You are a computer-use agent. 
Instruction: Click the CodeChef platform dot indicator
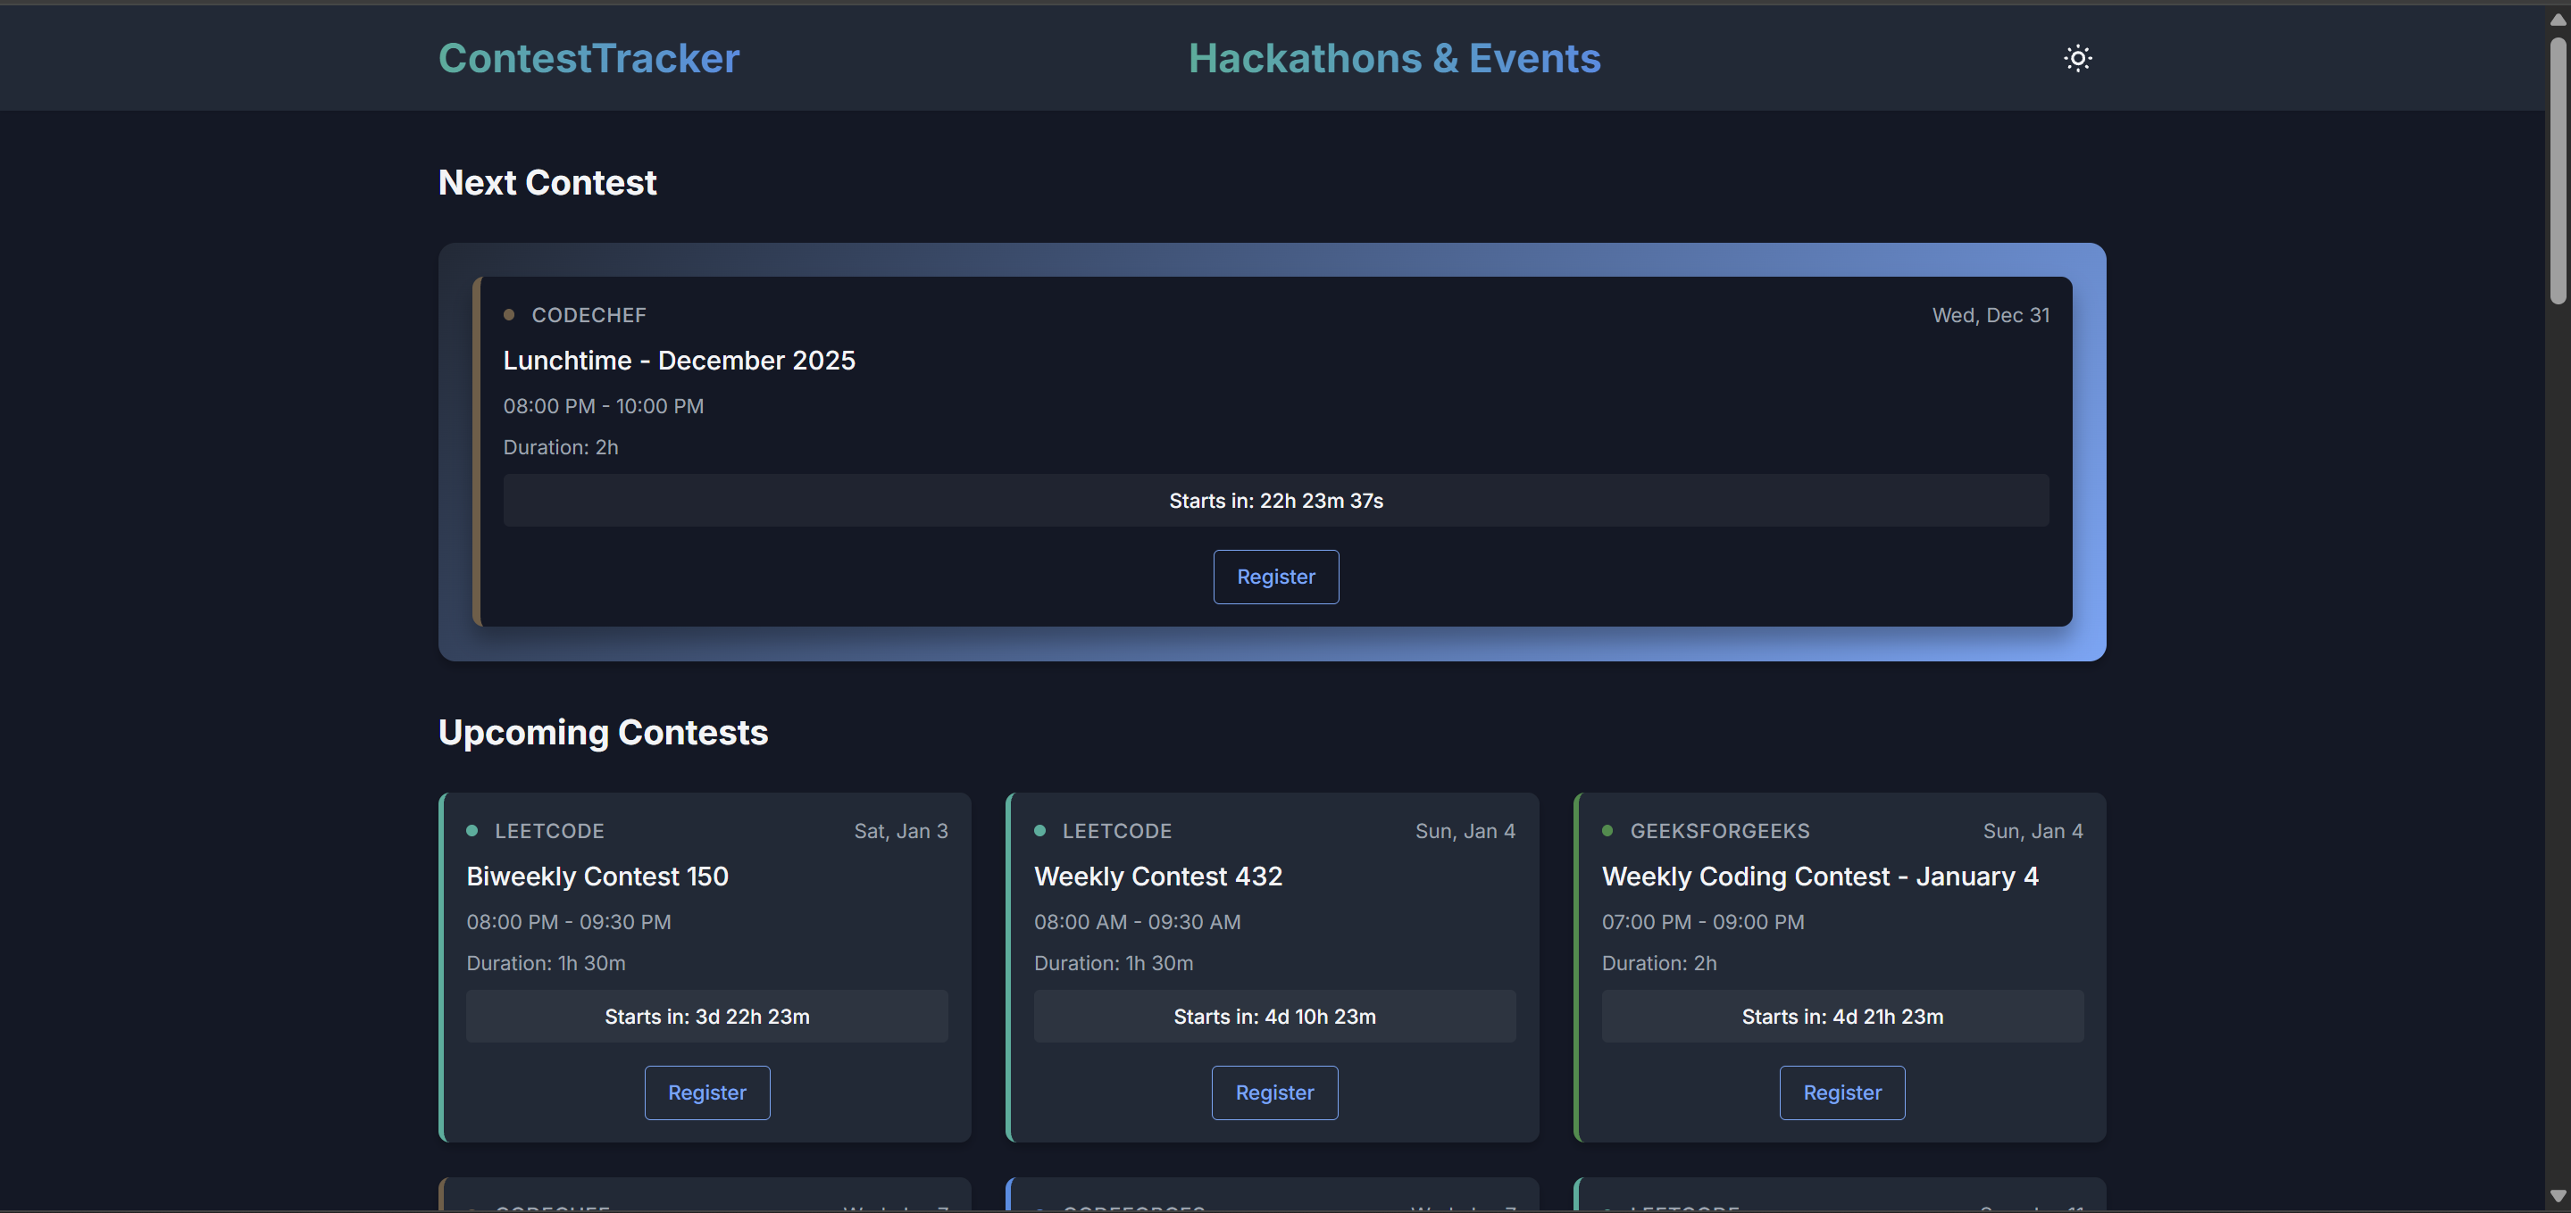[x=509, y=315]
